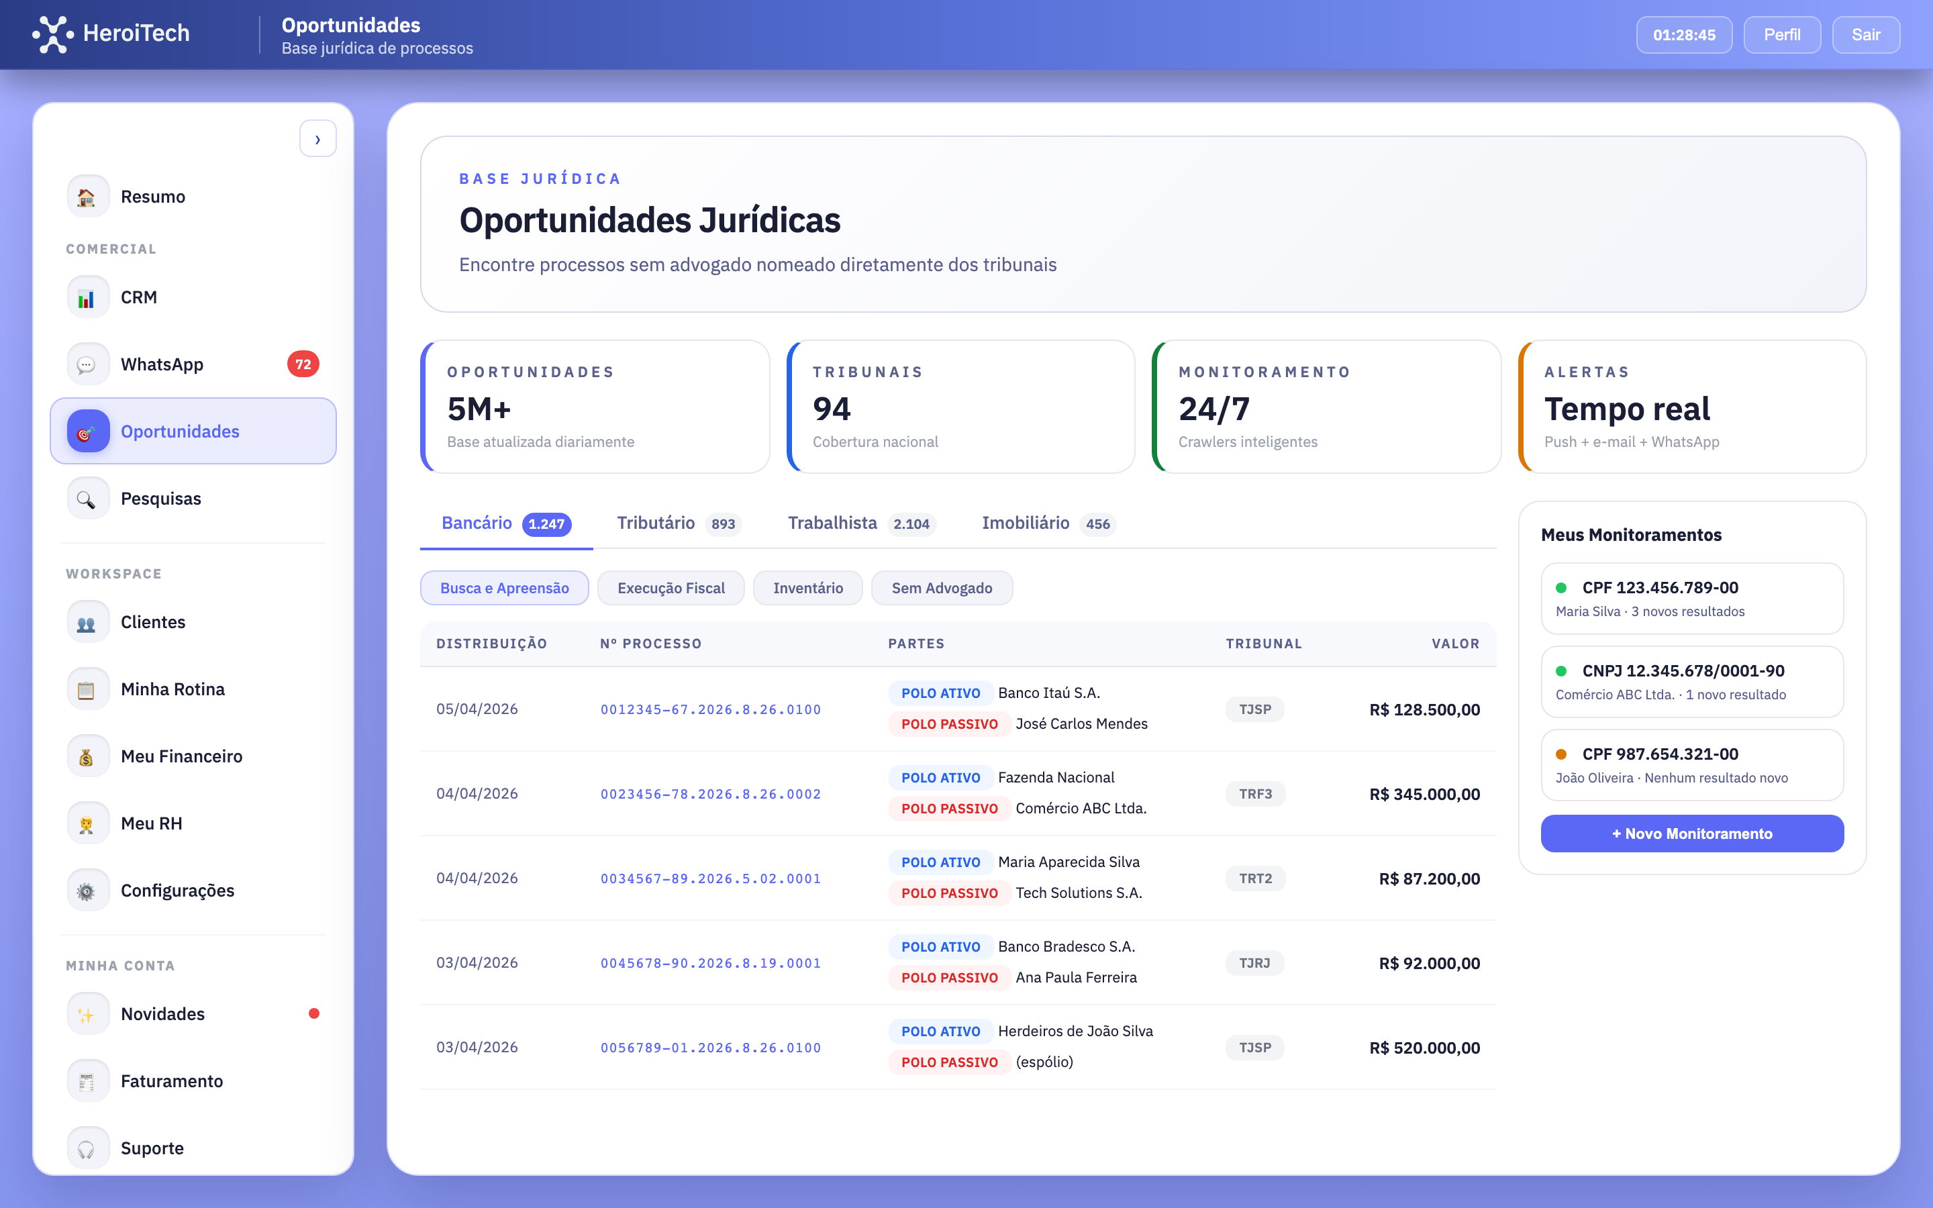The height and width of the screenshot is (1208, 1933).
Task: Click the HeroiTech logo icon
Action: pyautogui.click(x=53, y=34)
